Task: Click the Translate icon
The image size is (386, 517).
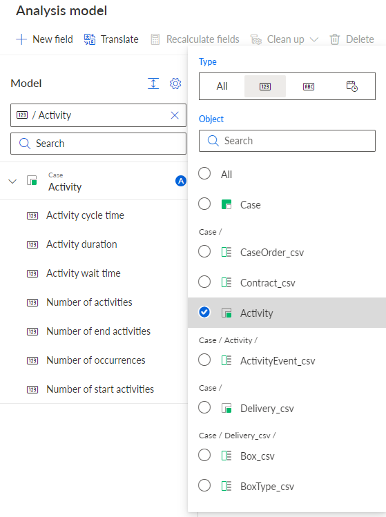Action: [89, 39]
